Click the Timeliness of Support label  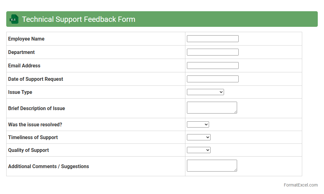tap(33, 137)
